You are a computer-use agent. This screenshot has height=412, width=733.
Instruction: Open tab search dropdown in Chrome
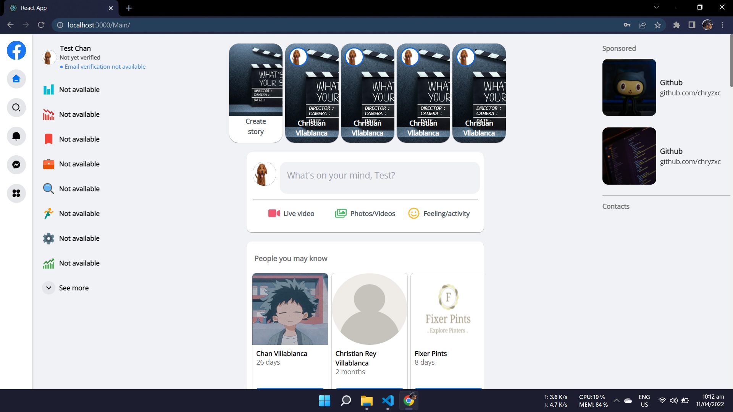coord(656,7)
